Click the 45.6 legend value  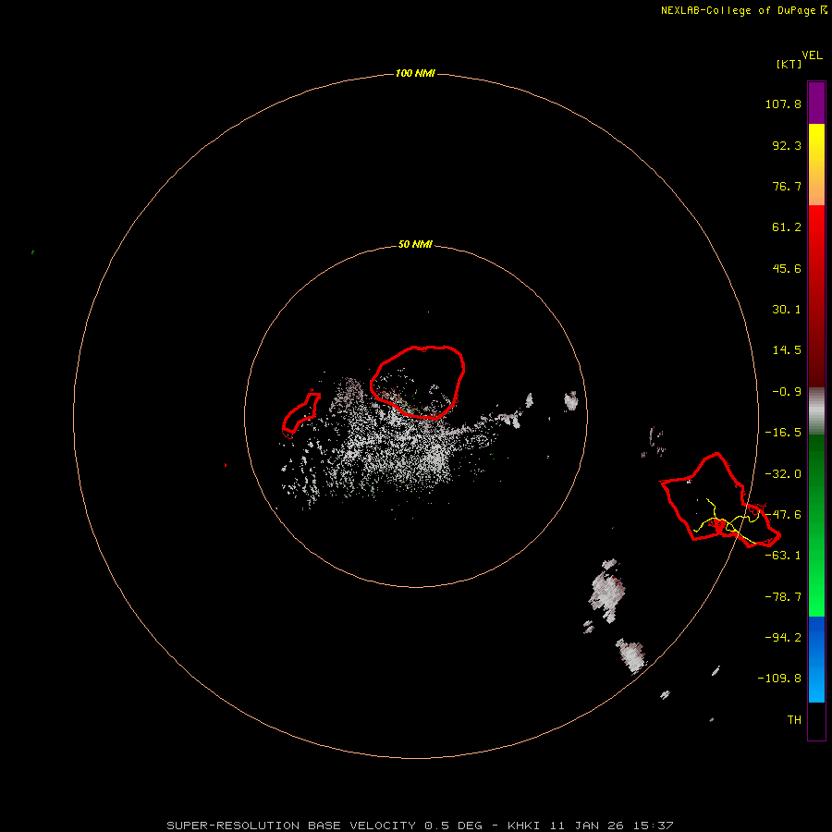pos(787,268)
